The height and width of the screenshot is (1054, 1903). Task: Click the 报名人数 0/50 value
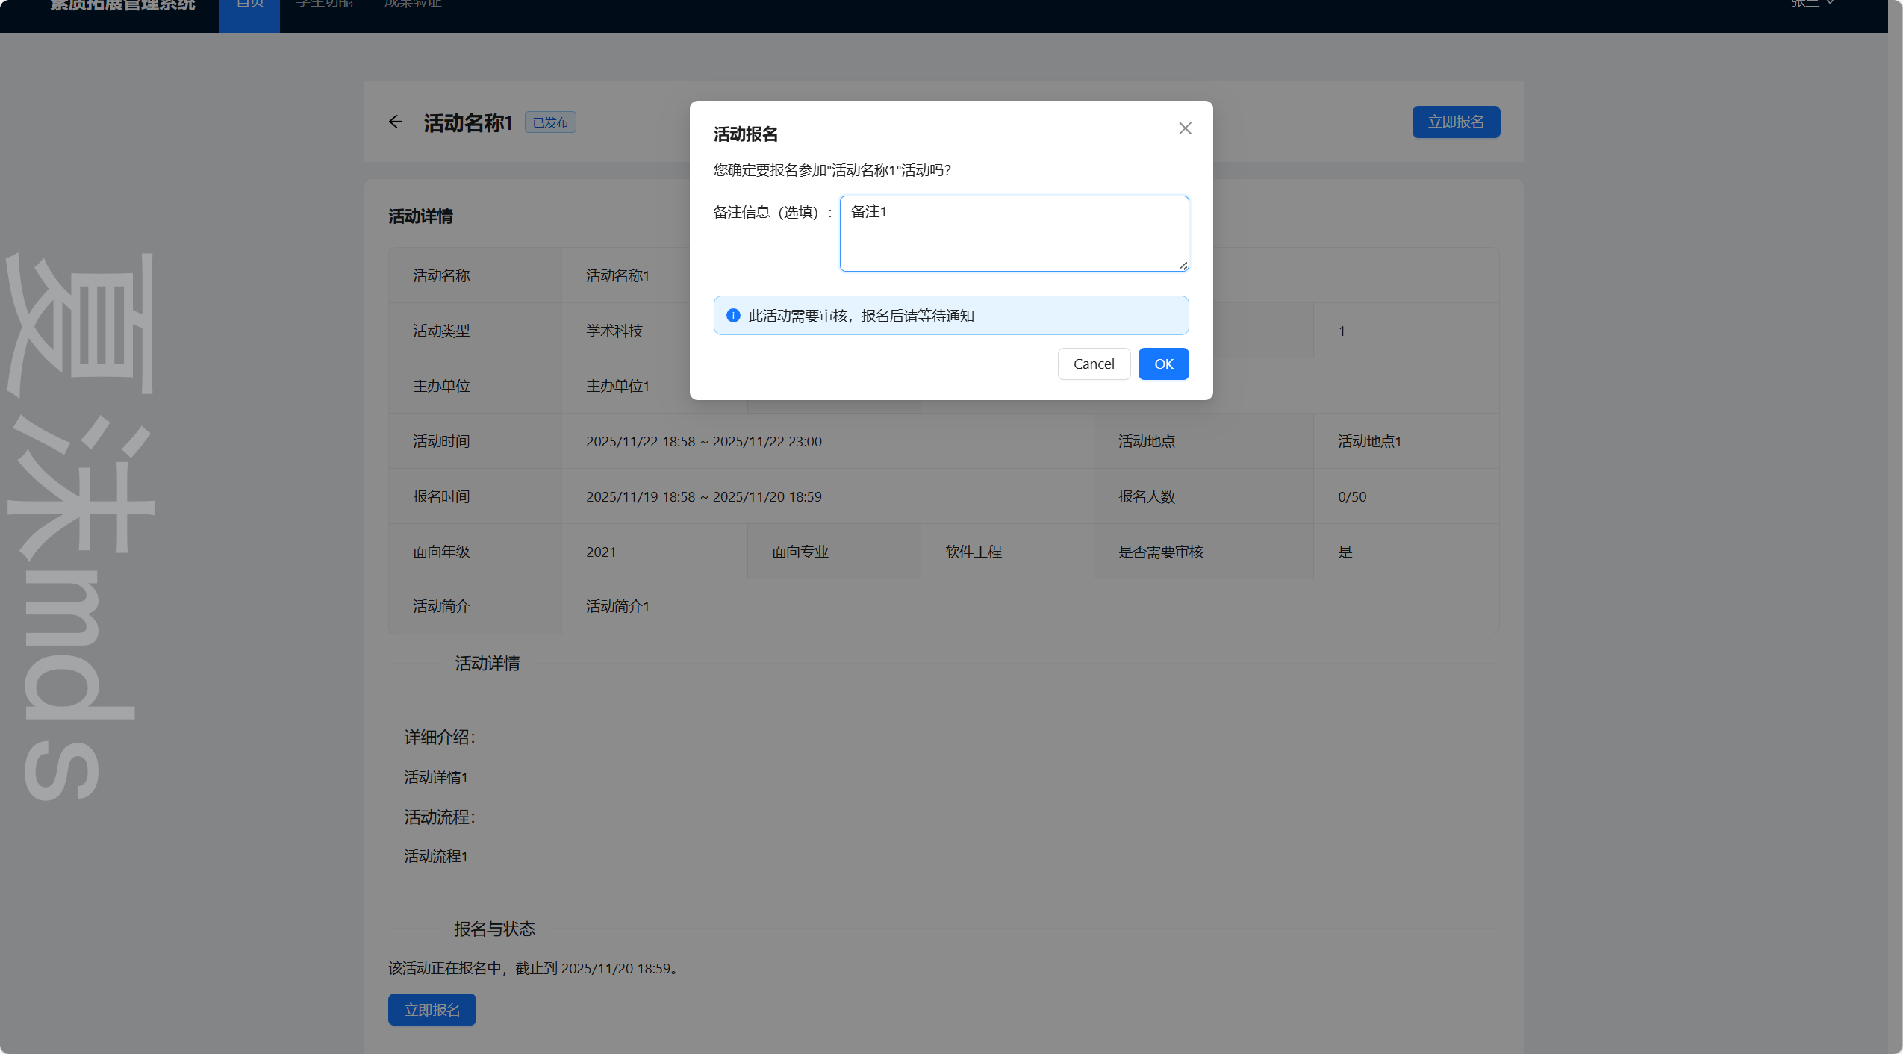pyautogui.click(x=1351, y=496)
